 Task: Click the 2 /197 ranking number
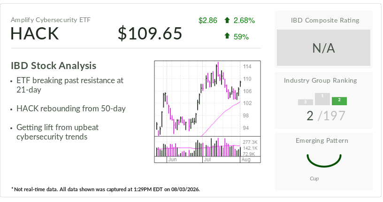coord(326,116)
